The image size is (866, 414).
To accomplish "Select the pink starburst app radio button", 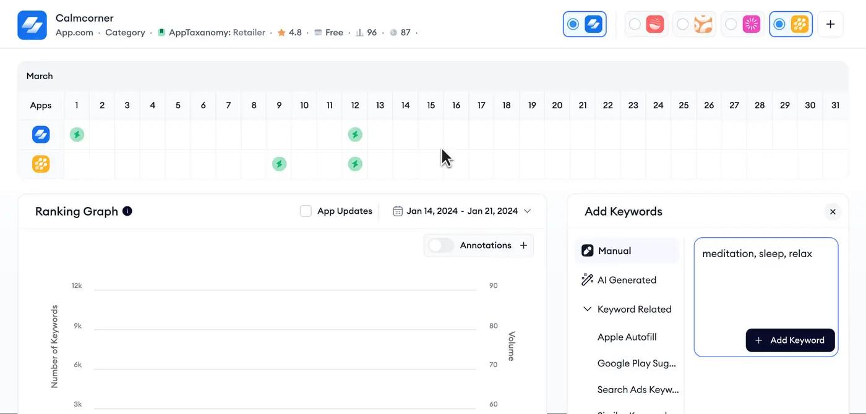I will point(731,24).
